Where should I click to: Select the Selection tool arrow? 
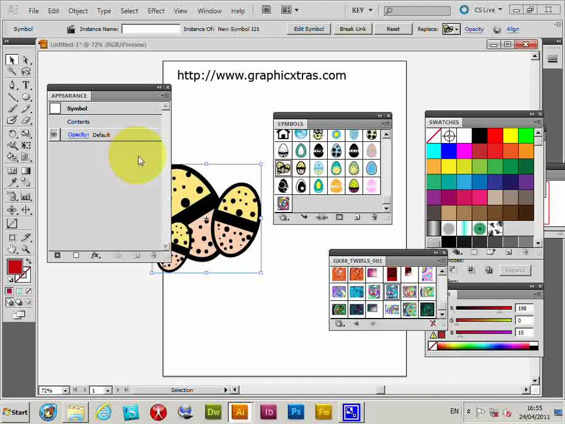[12, 59]
